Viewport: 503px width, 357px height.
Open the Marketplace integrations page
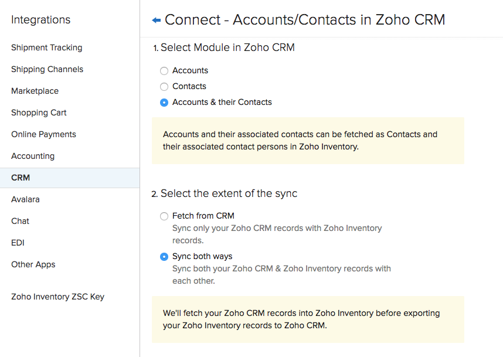pos(35,91)
